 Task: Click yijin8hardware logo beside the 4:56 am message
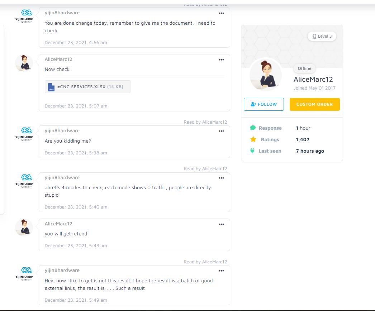pyautogui.click(x=24, y=16)
